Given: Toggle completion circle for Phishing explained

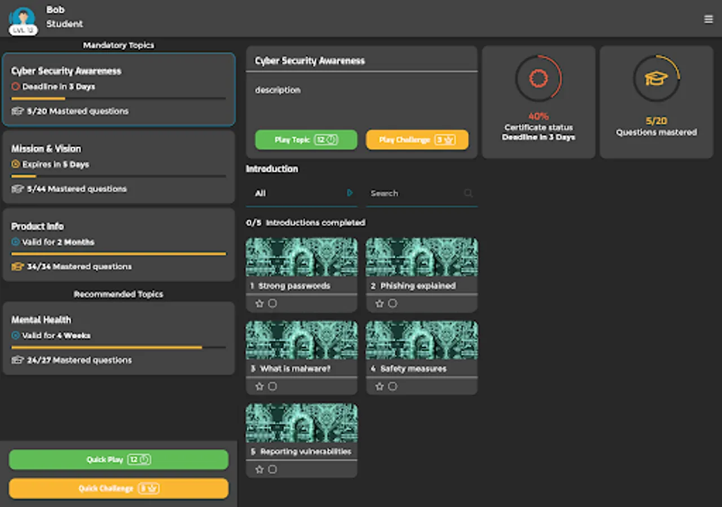Looking at the screenshot, I should [x=393, y=304].
